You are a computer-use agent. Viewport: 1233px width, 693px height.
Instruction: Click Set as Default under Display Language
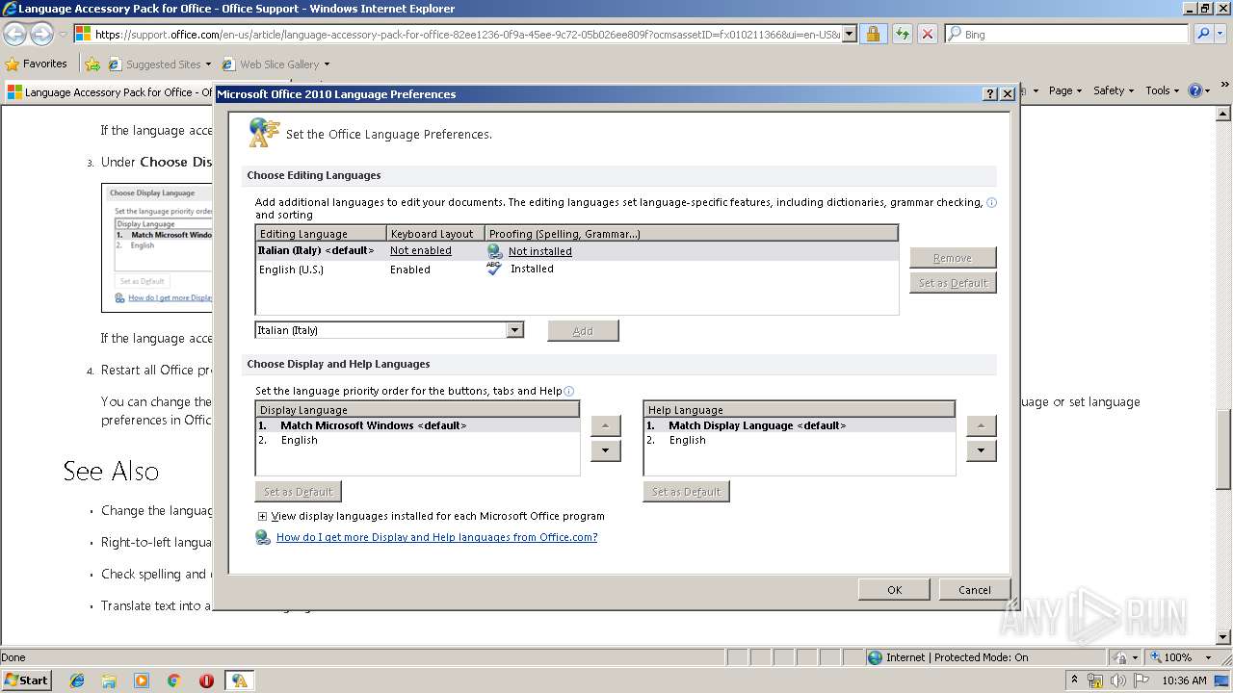click(x=299, y=491)
